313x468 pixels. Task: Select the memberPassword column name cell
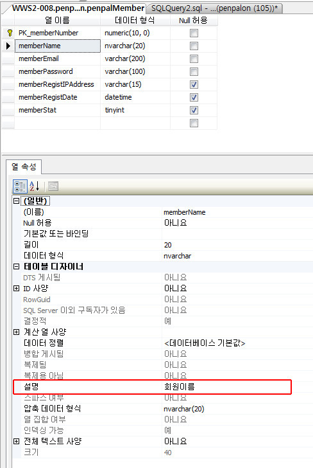57,71
